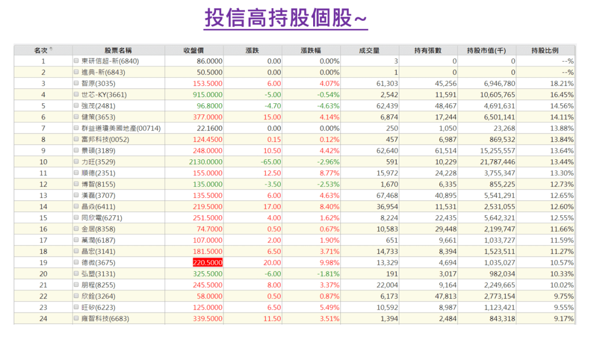Click the 持股比例 column header
The image size is (591, 342).
tap(545, 50)
